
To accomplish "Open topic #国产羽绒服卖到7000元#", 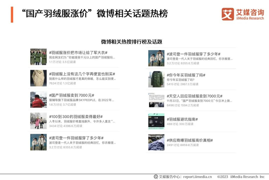I will point(71,95).
